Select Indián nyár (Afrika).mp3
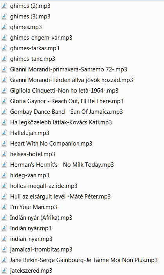Screen dimensions: 164x275 41,218
